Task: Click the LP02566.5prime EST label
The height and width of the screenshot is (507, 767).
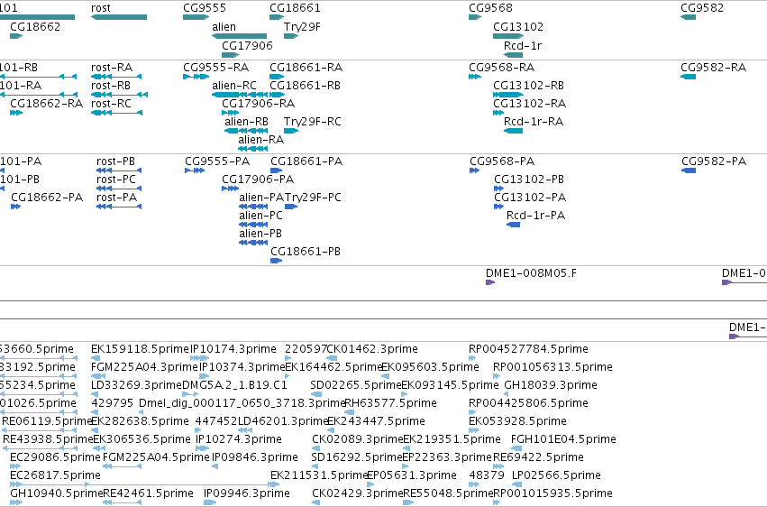Action: coord(556,475)
